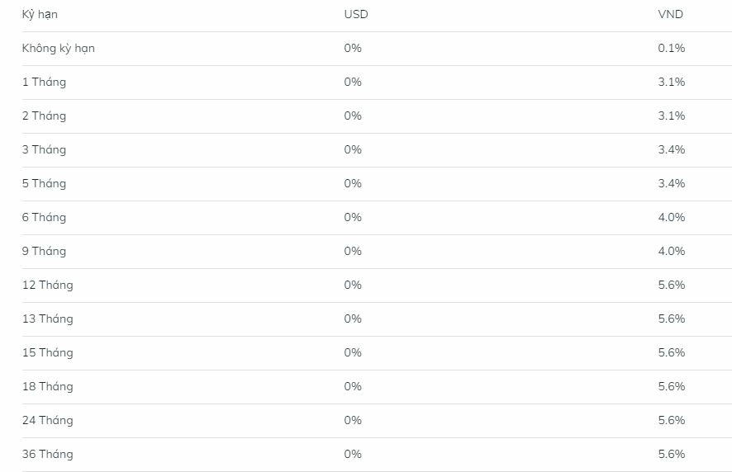Select the 1 Tháng term label
This screenshot has width=732, height=472.
coord(44,83)
